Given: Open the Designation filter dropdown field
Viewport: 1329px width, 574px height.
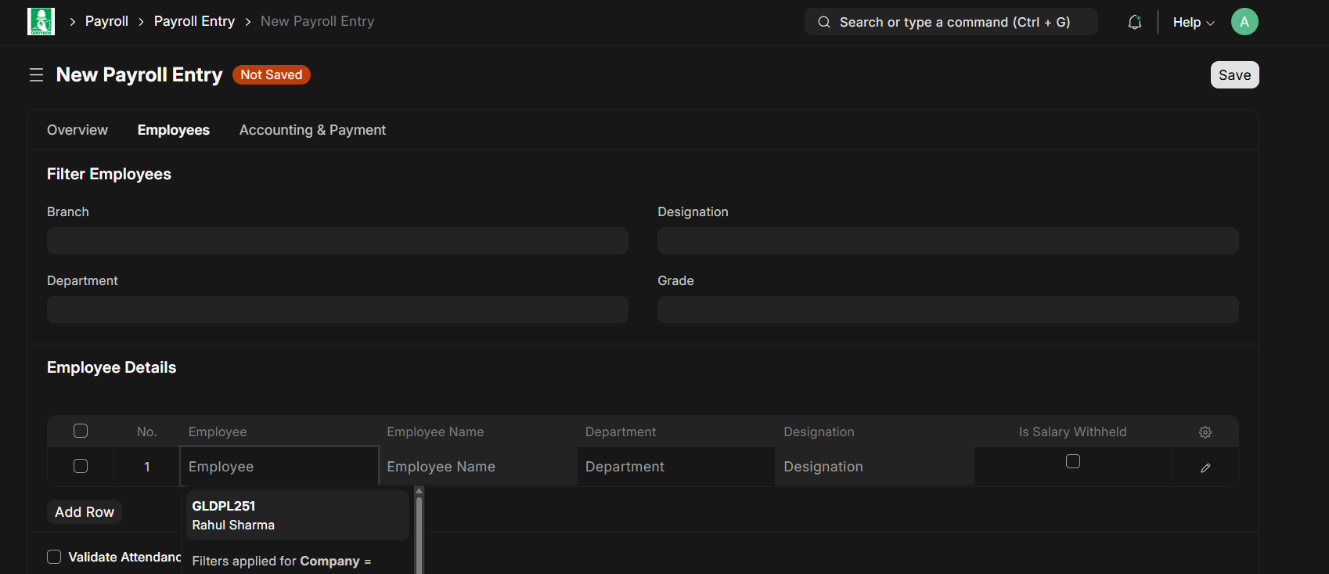Looking at the screenshot, I should click(x=947, y=241).
